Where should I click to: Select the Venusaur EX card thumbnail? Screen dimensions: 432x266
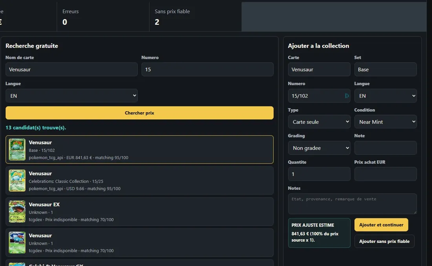(x=17, y=211)
